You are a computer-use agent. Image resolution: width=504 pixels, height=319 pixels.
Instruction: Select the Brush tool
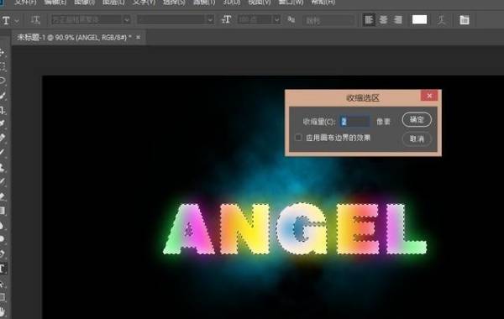(x=3, y=152)
